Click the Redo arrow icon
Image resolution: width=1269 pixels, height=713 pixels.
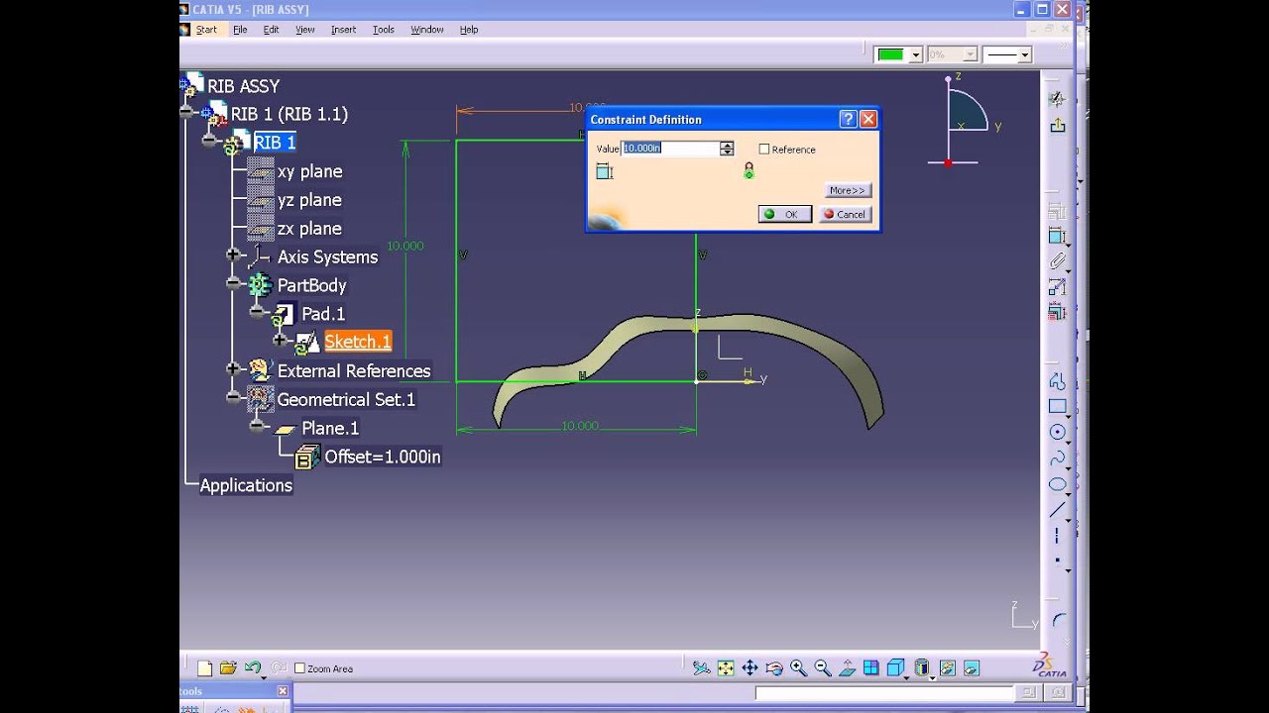(x=279, y=668)
